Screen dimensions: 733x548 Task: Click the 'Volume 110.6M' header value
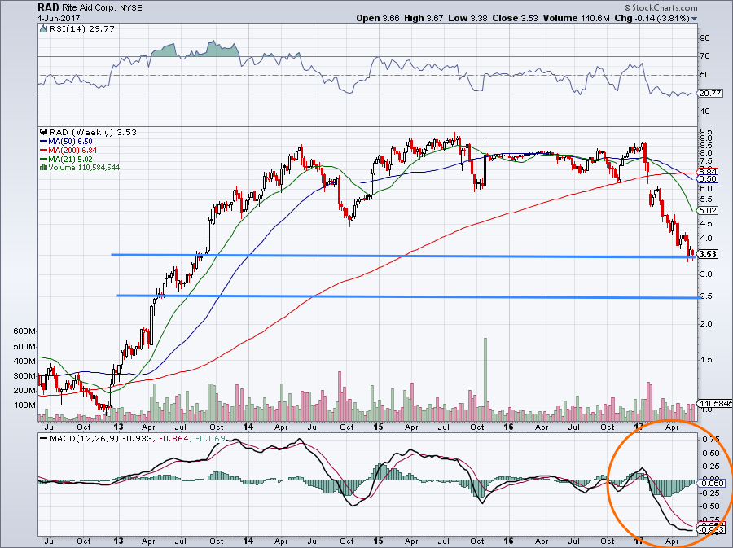pos(576,18)
